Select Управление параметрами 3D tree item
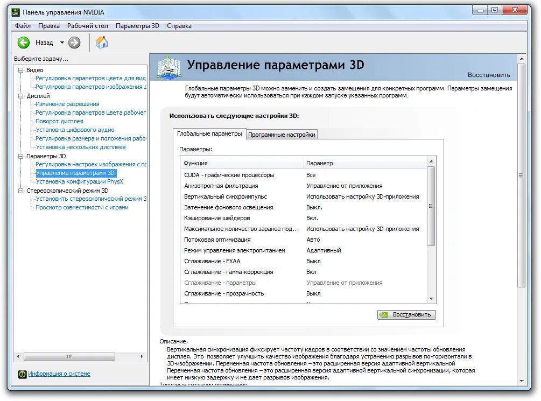Viewport: 541px width, 401px height. pyautogui.click(x=76, y=173)
